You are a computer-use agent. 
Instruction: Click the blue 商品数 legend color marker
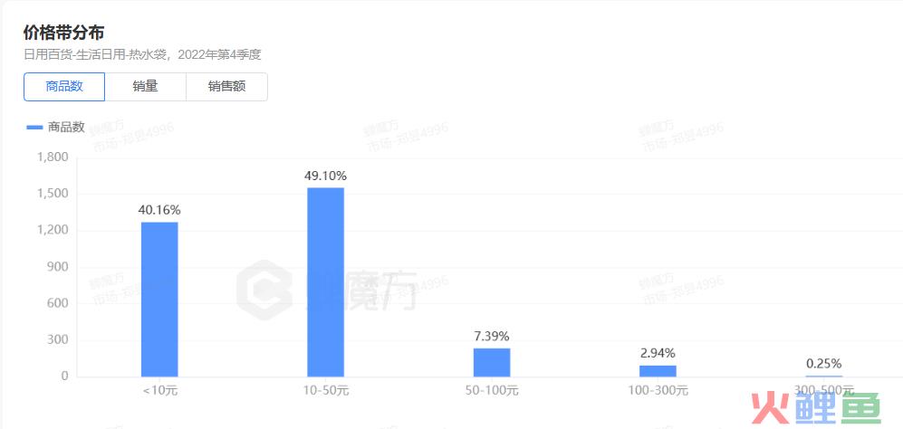tap(34, 128)
